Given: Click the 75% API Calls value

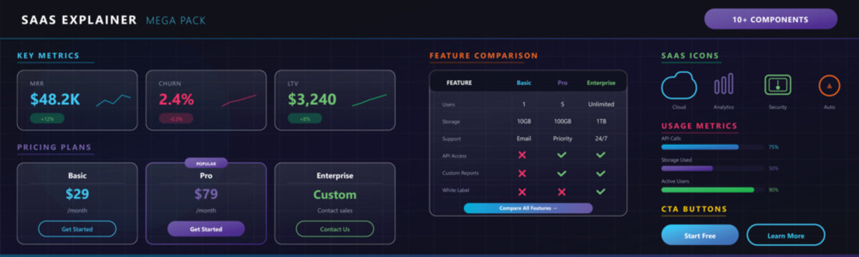Looking at the screenshot, I should 773,147.
